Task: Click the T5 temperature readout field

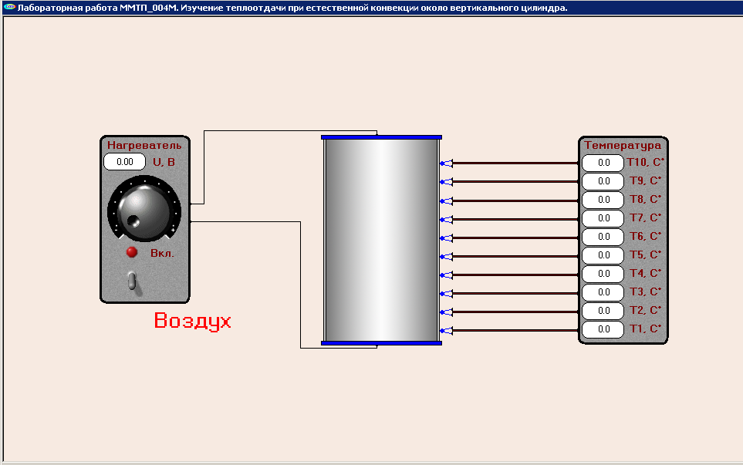Action: click(x=603, y=255)
